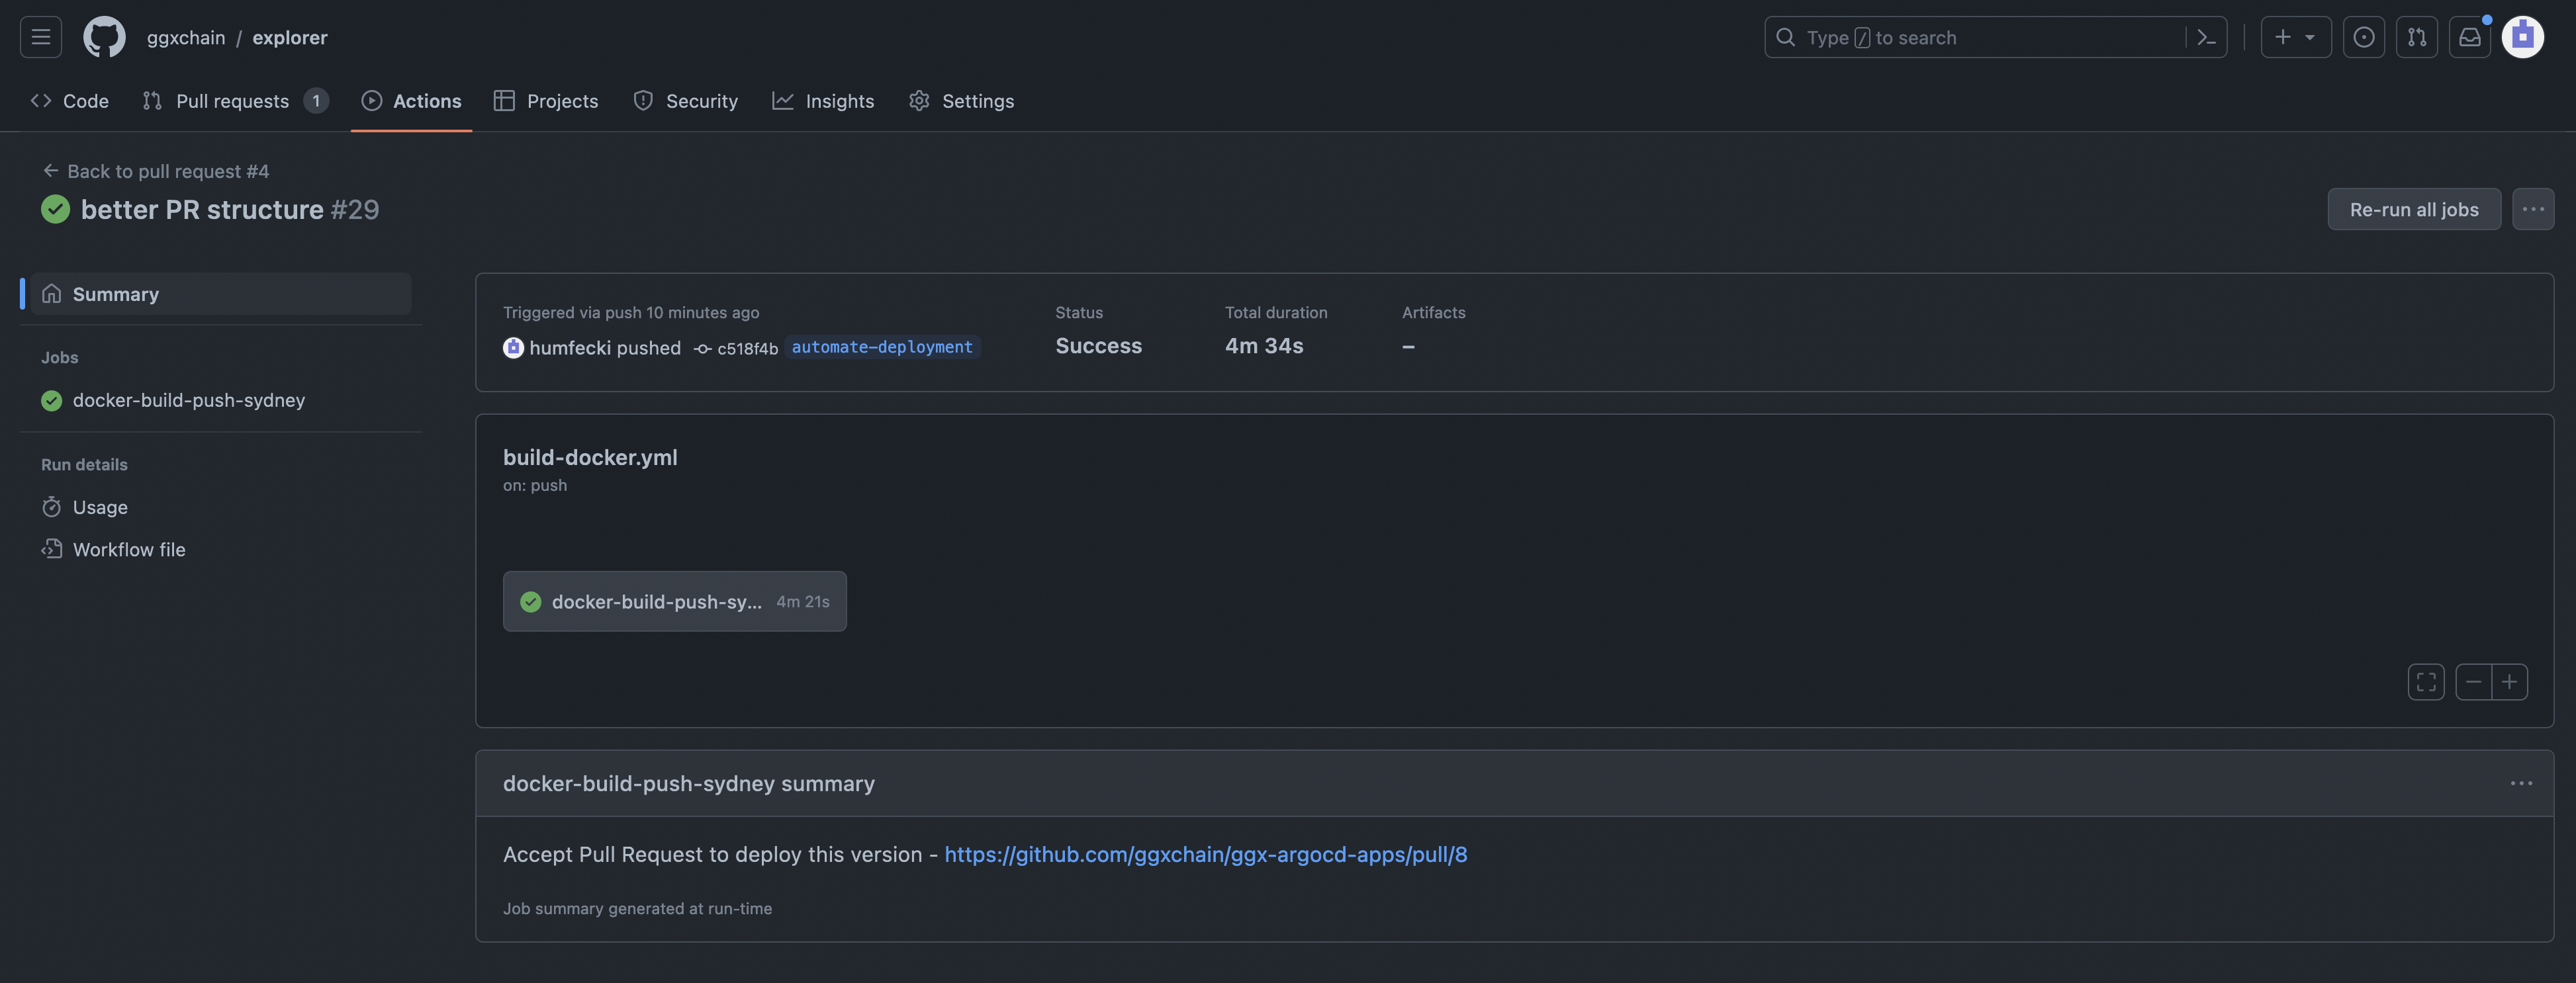Click the user avatar in header
Image resolution: width=2576 pixels, height=983 pixels.
pyautogui.click(x=2522, y=37)
